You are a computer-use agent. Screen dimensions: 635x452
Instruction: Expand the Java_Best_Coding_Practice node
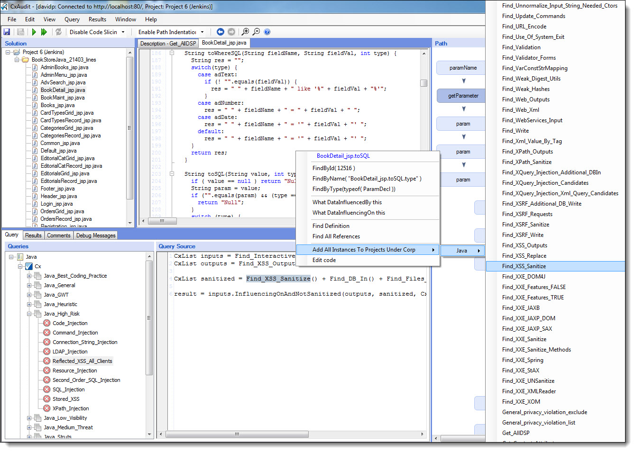29,276
